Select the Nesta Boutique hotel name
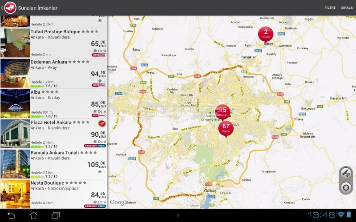Screen dimensions: 356x222 (47, 183)
